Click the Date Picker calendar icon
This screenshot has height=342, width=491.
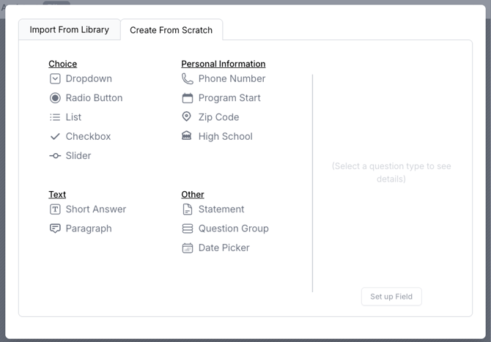click(188, 248)
